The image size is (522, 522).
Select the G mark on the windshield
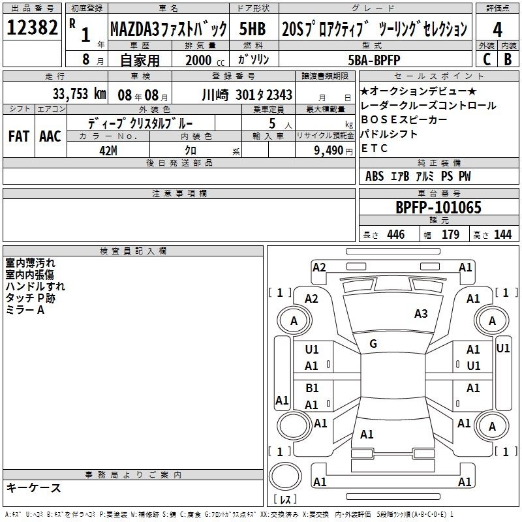click(373, 344)
